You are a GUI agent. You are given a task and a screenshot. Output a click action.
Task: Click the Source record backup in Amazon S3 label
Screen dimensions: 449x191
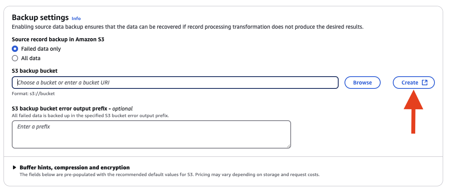(x=58, y=39)
